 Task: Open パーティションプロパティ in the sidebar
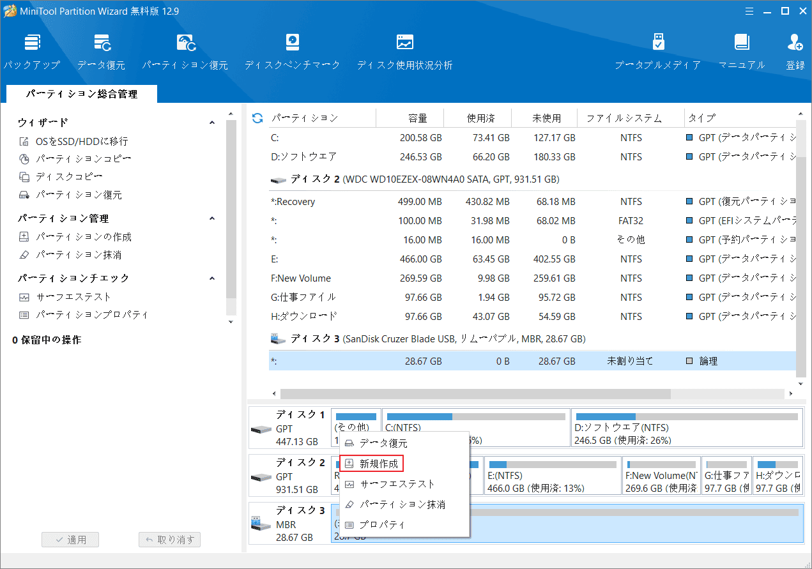click(92, 315)
